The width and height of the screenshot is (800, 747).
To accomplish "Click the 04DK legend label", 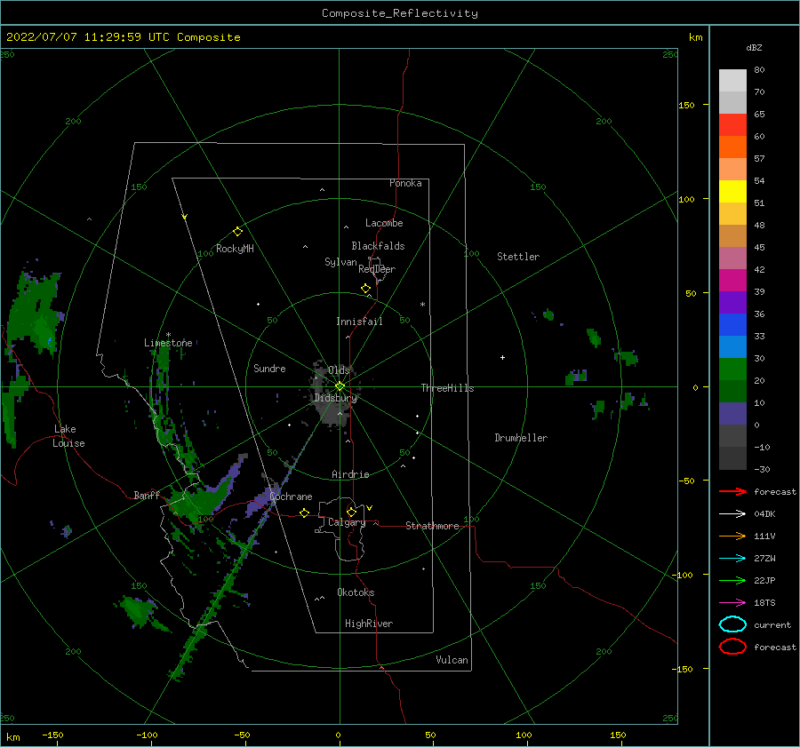I will coord(764,513).
